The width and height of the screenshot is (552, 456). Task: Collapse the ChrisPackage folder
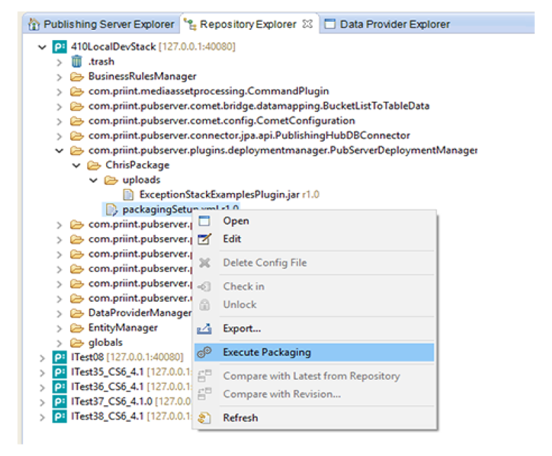coord(77,165)
